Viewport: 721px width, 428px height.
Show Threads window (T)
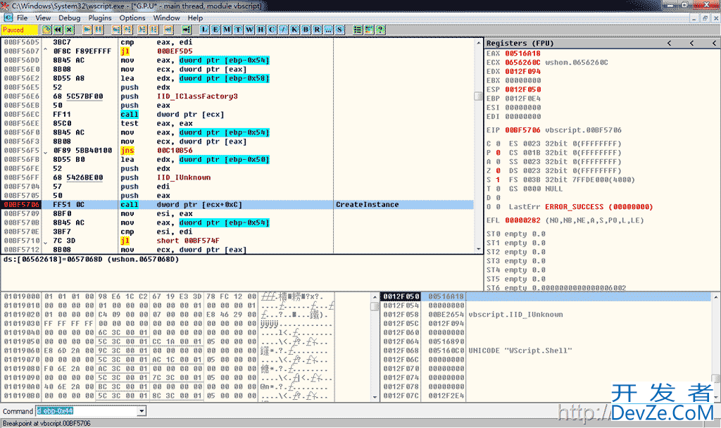(x=238, y=30)
